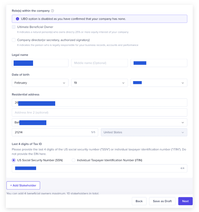Viewport: 199px width, 212px height.
Task: Open the birth year dropdown
Action: (159, 83)
